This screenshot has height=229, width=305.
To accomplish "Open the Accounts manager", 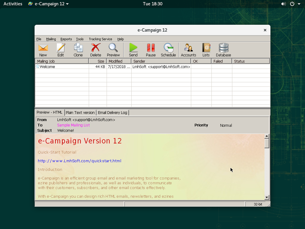I will pyautogui.click(x=189, y=50).
